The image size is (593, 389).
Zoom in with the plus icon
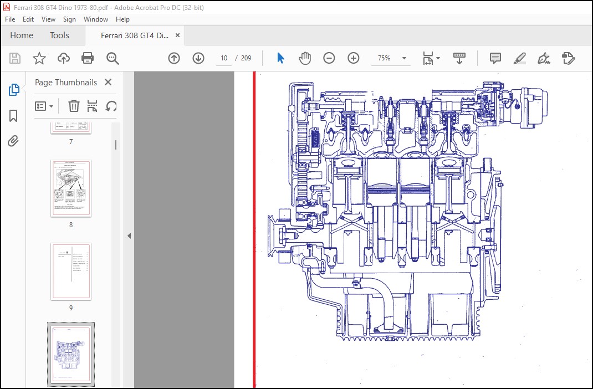pos(354,58)
